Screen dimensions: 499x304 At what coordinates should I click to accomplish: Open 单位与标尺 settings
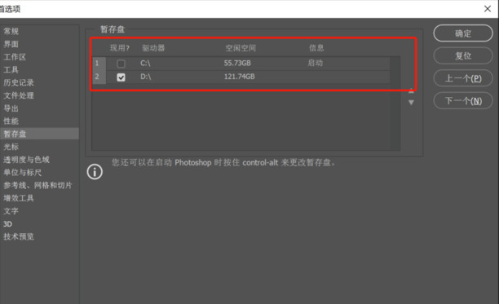[22, 173]
